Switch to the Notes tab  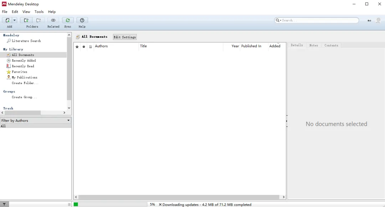pyautogui.click(x=314, y=45)
